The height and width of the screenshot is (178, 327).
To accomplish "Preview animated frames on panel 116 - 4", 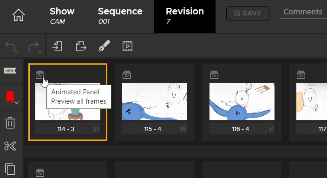I will click(214, 75).
